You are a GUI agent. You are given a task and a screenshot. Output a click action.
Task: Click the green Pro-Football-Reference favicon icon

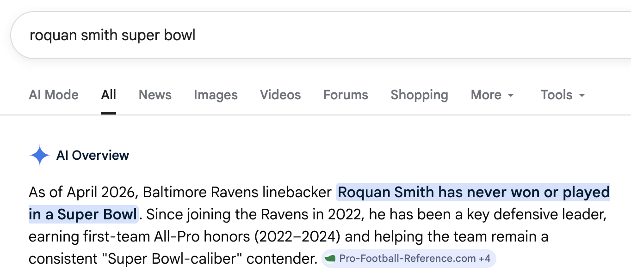pos(330,259)
